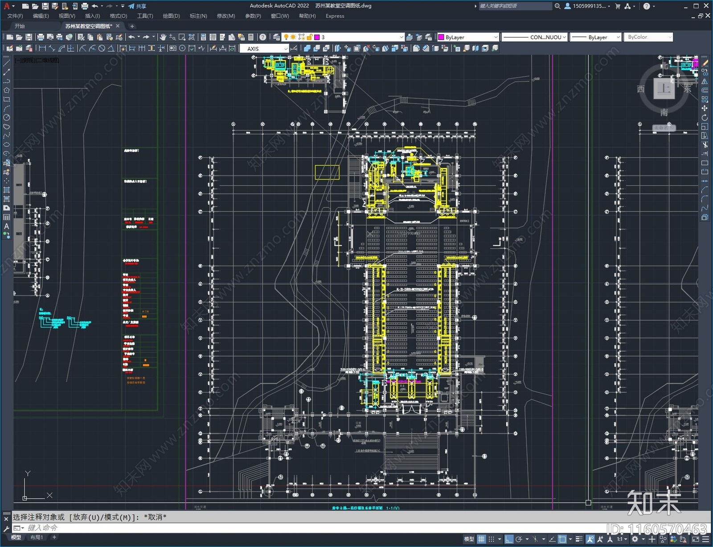Click the Undo arrow in quick access toolbar
Screen dimensions: 713x547
(94, 6)
